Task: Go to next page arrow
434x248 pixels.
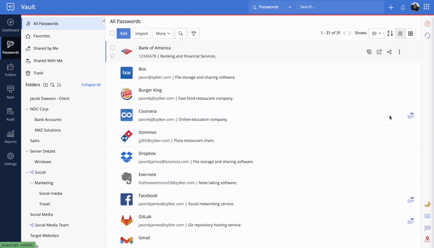Action: pos(350,33)
